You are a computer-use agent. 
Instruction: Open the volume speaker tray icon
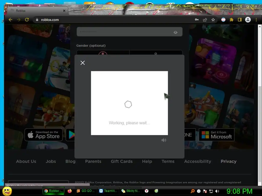pos(217,191)
